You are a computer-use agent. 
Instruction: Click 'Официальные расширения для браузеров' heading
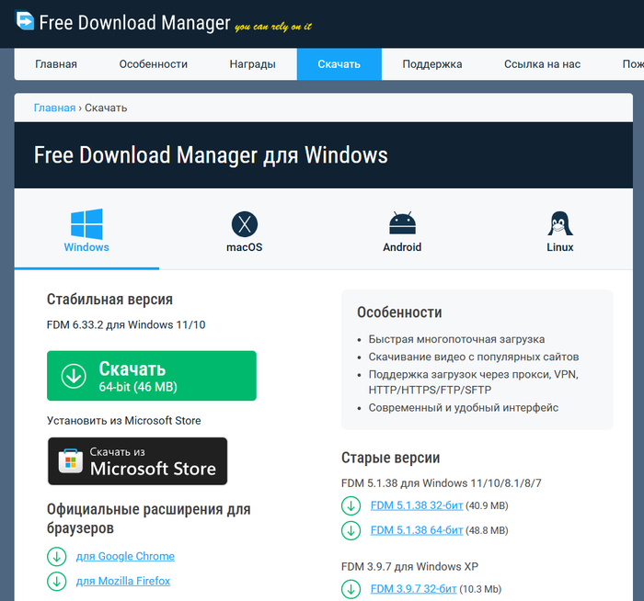[149, 518]
